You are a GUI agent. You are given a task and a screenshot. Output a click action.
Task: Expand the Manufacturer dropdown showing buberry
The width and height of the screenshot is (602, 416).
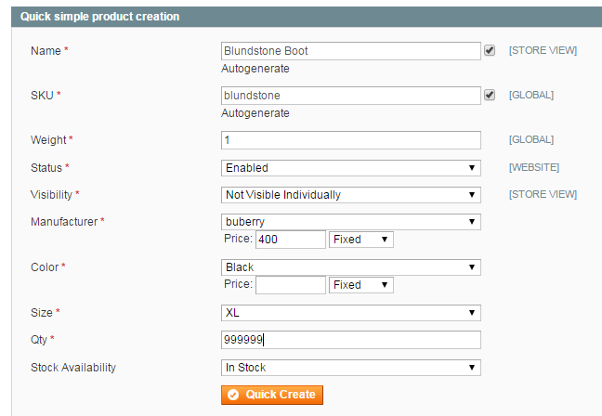coord(350,222)
